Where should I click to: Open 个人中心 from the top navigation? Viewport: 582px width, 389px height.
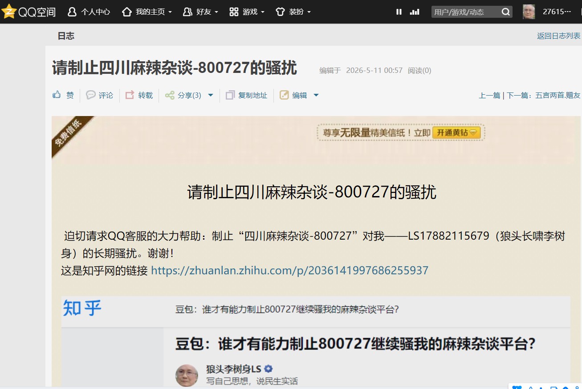click(x=89, y=12)
